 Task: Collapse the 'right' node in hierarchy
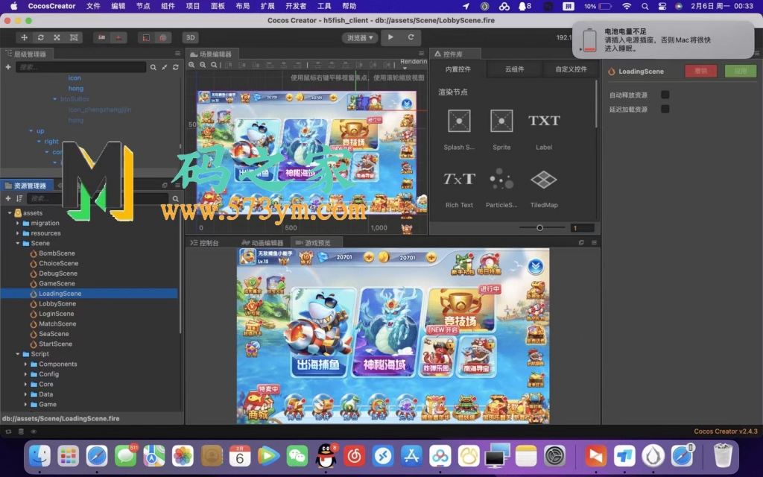tap(39, 141)
